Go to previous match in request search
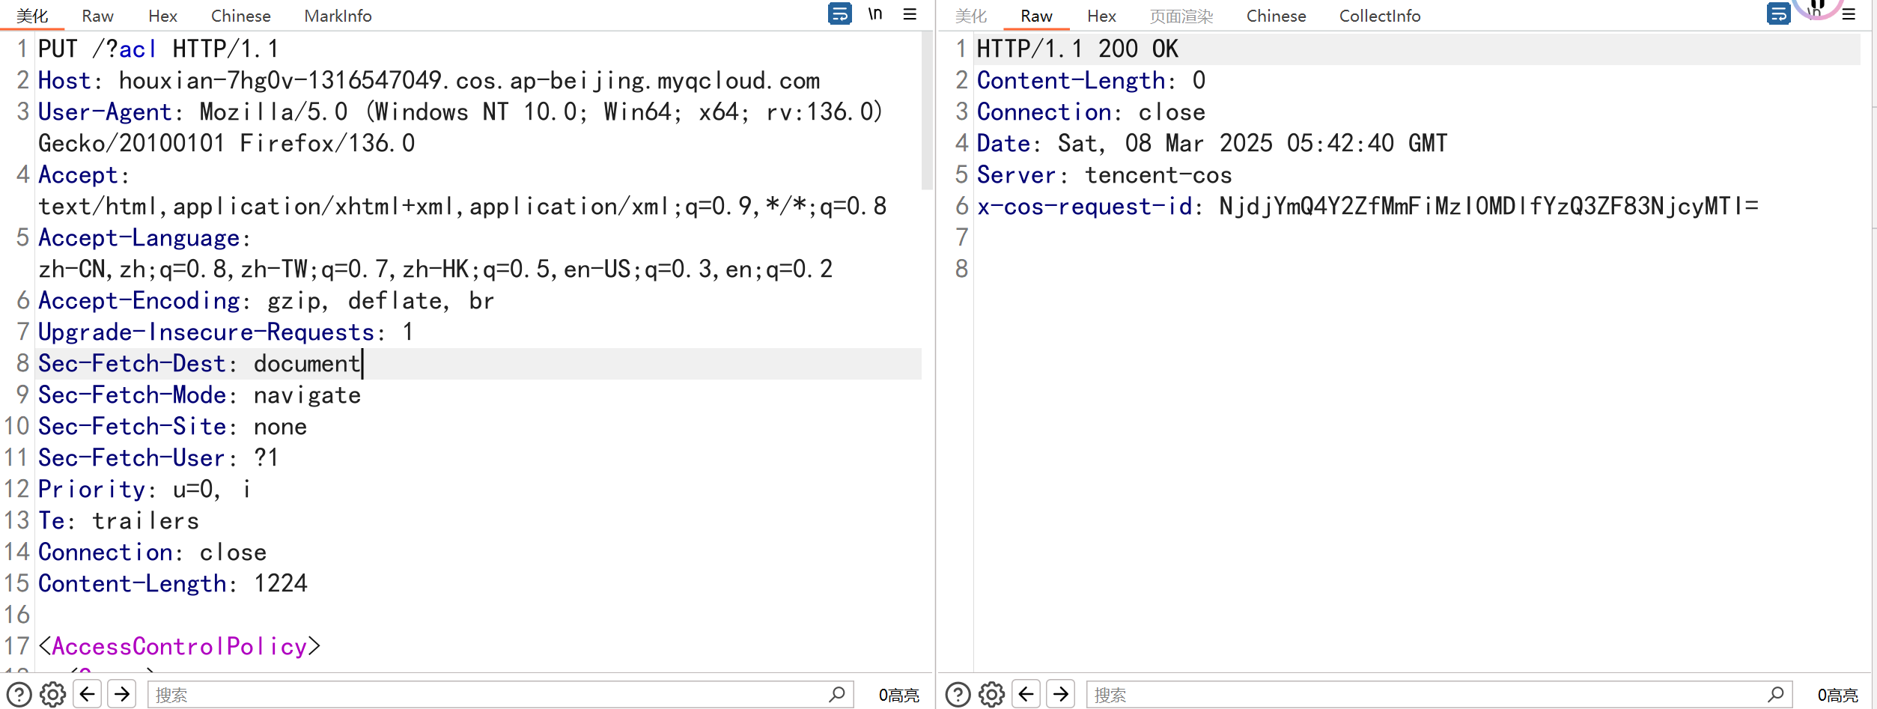The image size is (1877, 709). tap(88, 695)
